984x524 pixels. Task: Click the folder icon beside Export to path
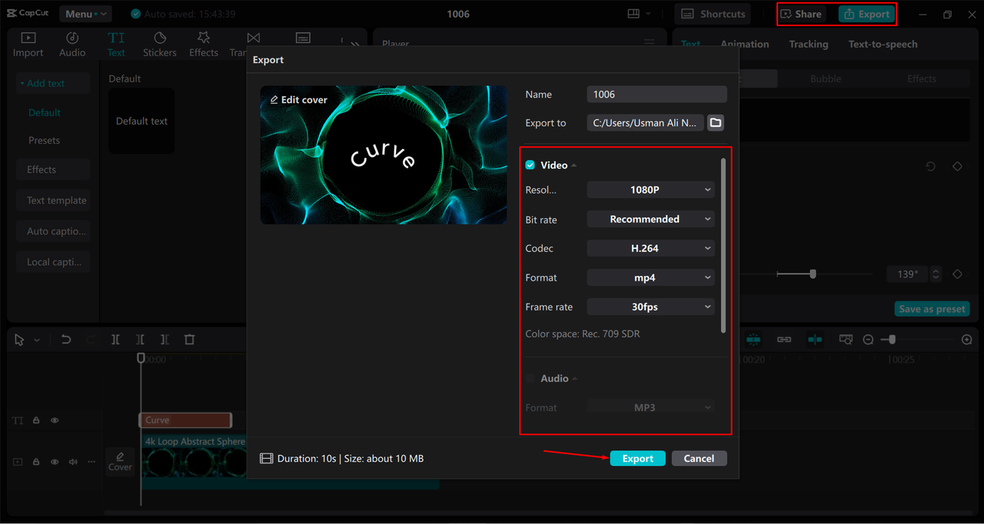click(716, 123)
